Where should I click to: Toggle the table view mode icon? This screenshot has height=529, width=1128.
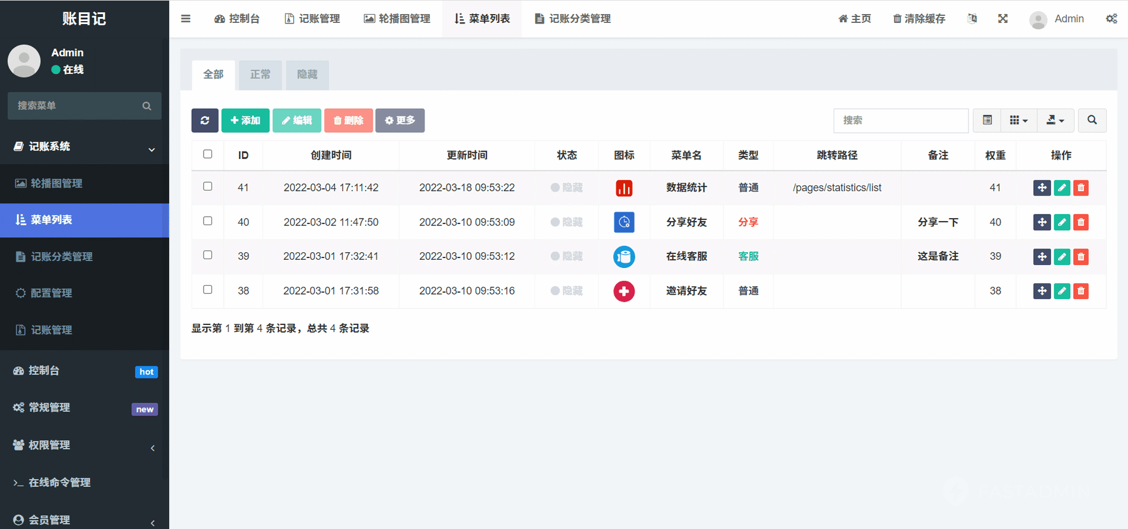[x=987, y=120]
